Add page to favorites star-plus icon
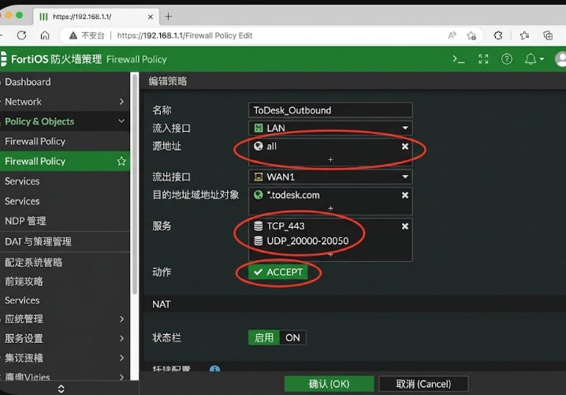 [x=471, y=35]
